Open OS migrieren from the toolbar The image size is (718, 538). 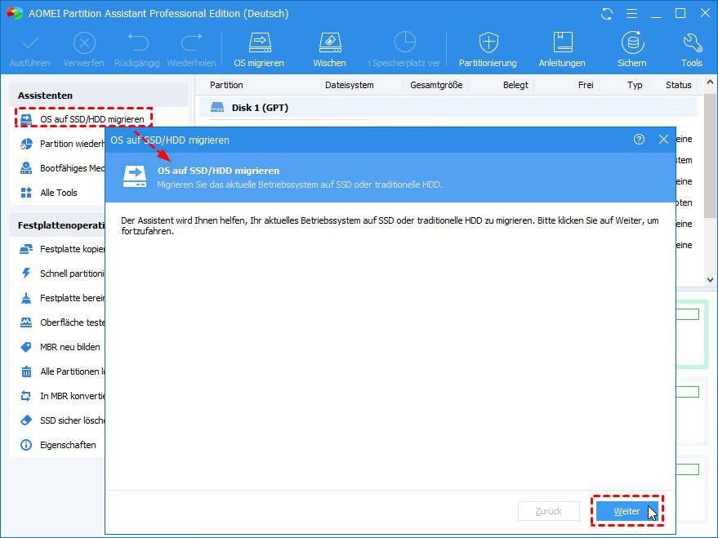[259, 50]
